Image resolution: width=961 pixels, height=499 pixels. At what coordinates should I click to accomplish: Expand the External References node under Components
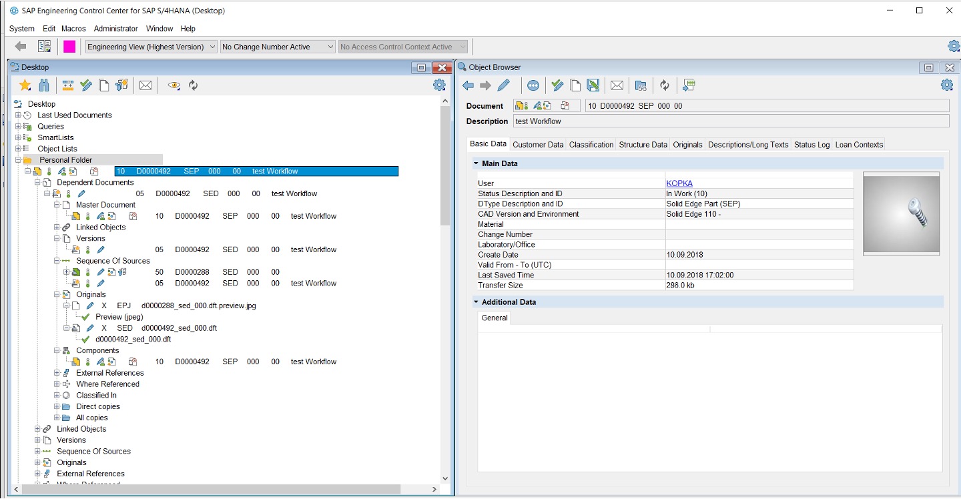tap(57, 373)
